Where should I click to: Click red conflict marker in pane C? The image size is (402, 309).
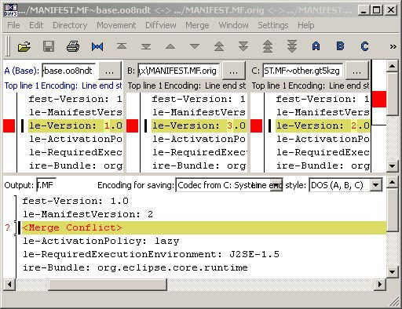pyautogui.click(x=256, y=125)
